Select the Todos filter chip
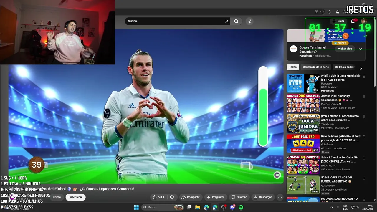Viewport: 377px width, 212px height. (293, 67)
